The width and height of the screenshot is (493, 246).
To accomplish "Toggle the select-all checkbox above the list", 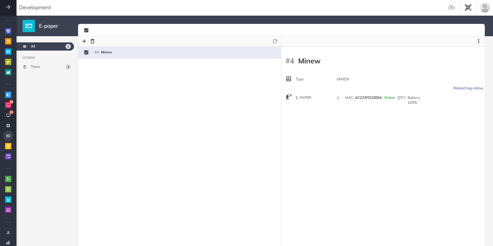I will 86,30.
